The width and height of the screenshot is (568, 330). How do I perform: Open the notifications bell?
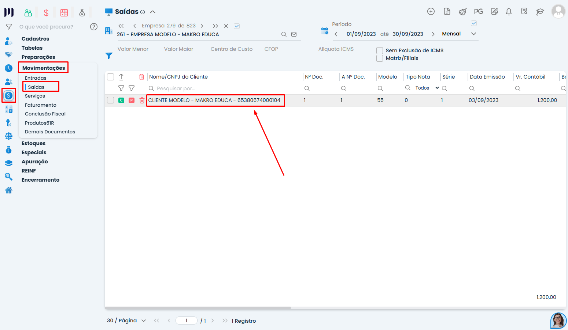pyautogui.click(x=509, y=11)
